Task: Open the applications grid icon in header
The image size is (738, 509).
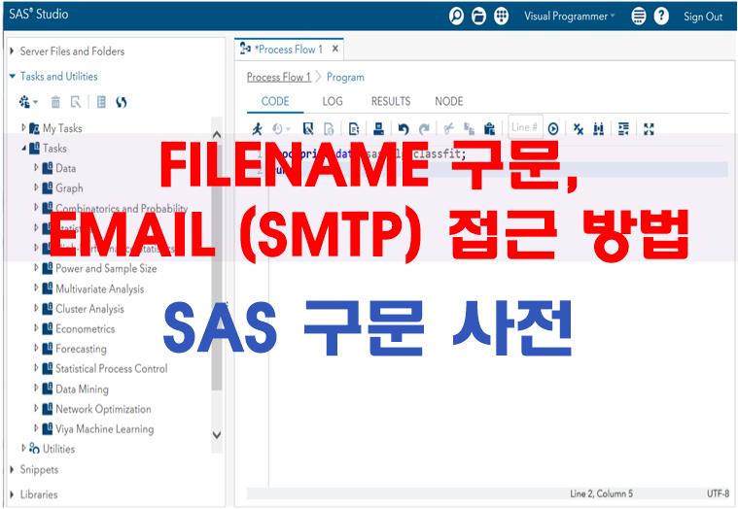Action: tap(502, 16)
